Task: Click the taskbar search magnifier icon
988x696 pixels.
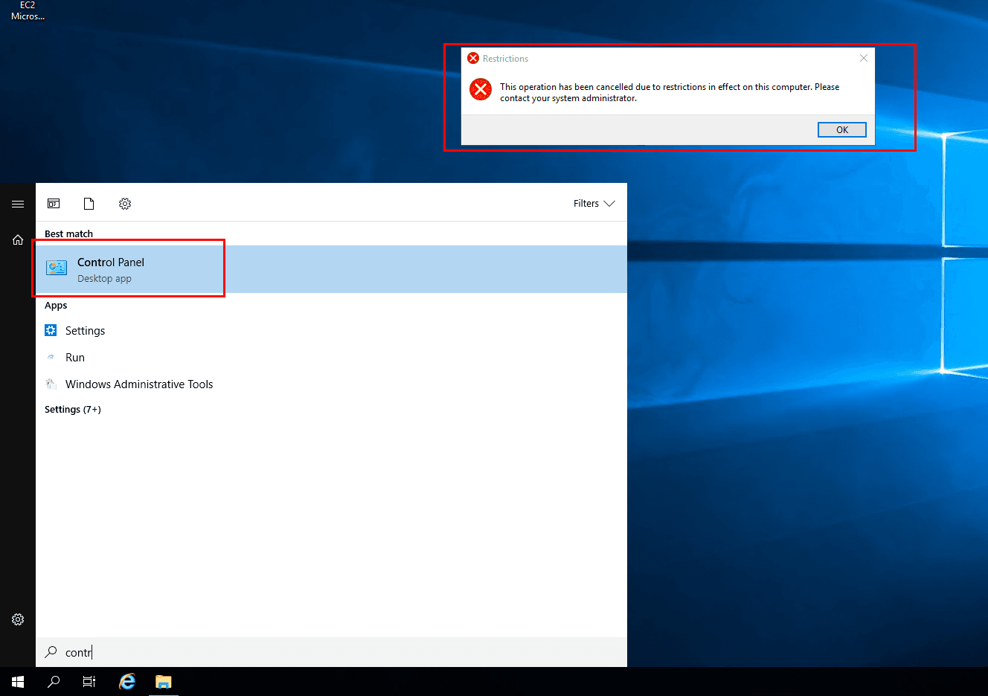Action: click(x=54, y=682)
